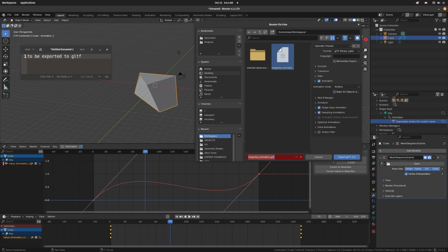Open the Channel menu in Graph Editor
The image size is (448, 252).
[x=45, y=147]
